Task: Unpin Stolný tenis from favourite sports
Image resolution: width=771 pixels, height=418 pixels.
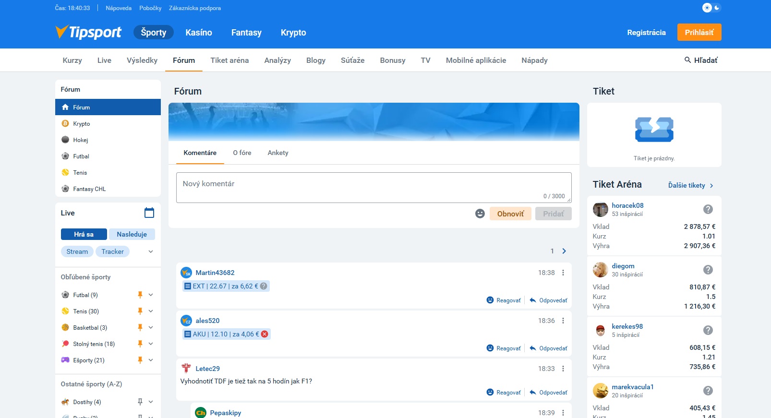Action: (140, 344)
